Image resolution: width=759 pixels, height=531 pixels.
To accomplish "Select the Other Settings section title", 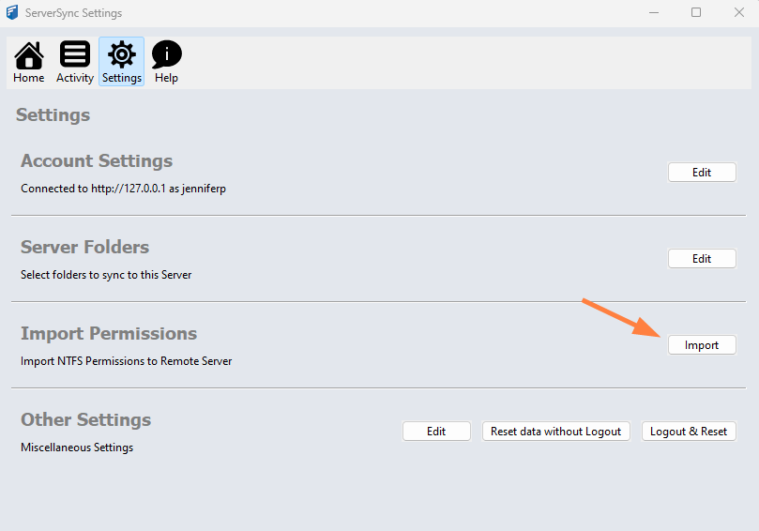I will [85, 420].
